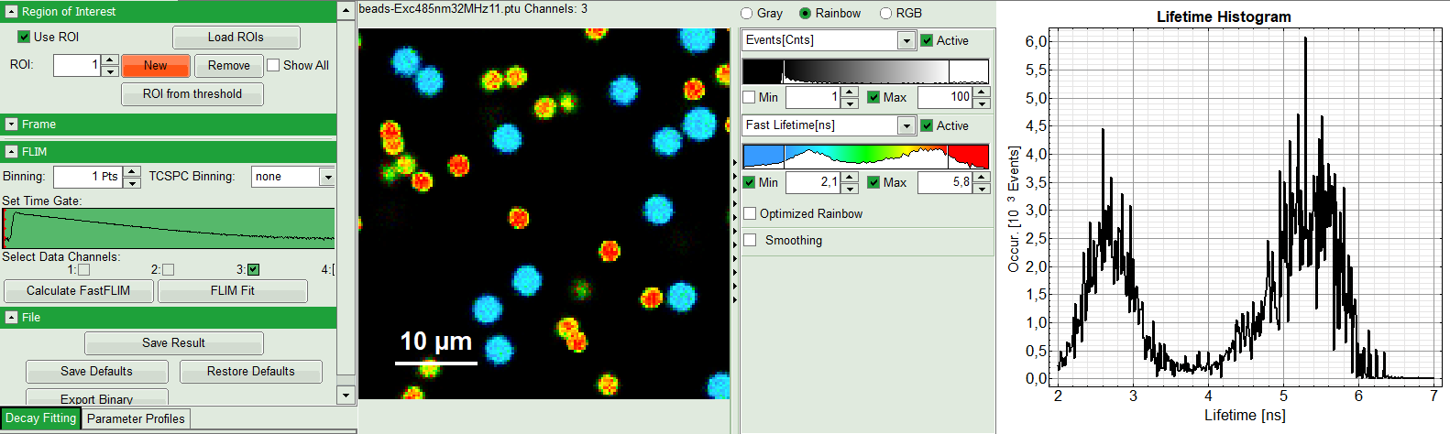Screen dimensions: 1450x434
Task: Click the Calculate FastFLIM button
Action: point(78,291)
